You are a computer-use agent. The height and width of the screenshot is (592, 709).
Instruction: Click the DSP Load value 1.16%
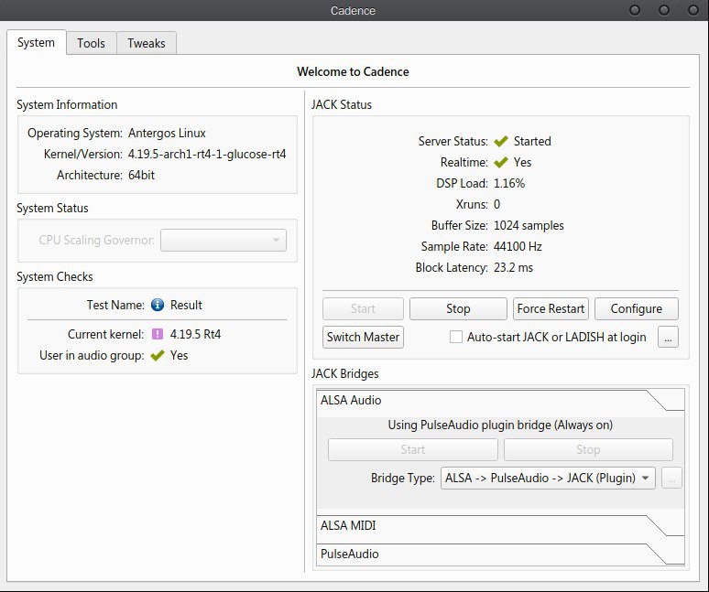pyautogui.click(x=509, y=183)
